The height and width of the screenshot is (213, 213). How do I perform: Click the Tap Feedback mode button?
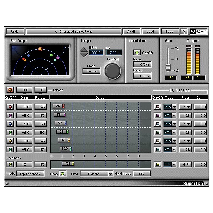[30, 174]
